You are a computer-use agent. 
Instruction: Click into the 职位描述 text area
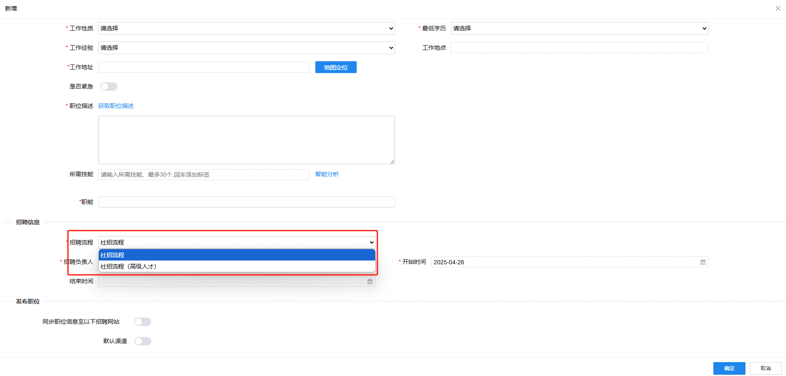[x=247, y=140]
